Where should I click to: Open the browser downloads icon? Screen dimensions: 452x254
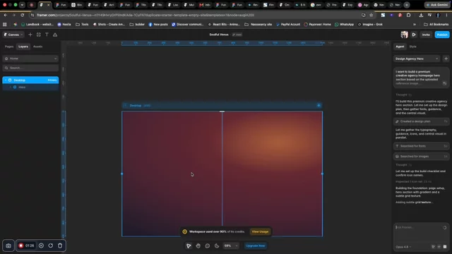tap(421, 15)
